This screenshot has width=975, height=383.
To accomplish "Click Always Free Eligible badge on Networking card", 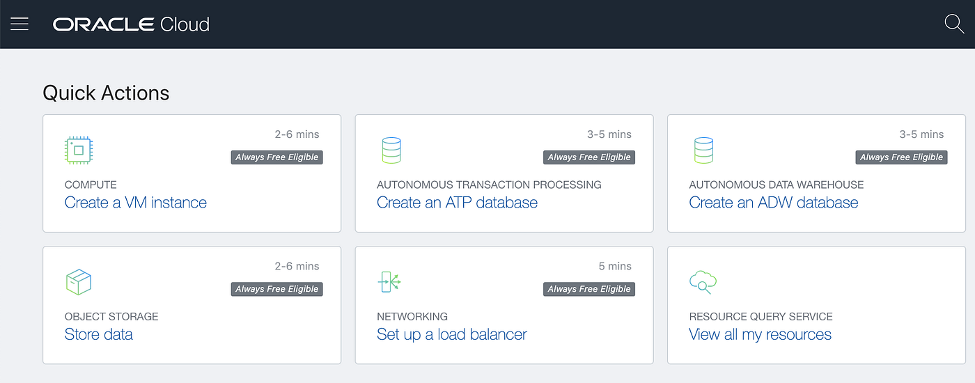I will 589,289.
